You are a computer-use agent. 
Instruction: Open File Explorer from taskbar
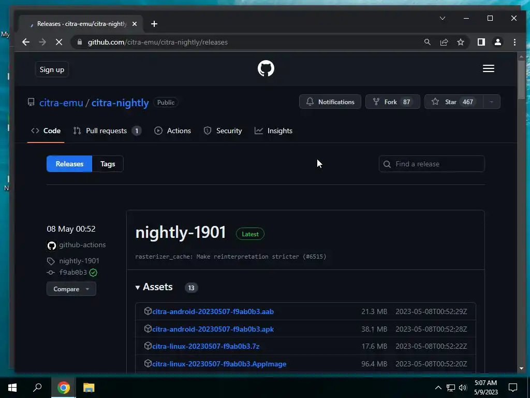pyautogui.click(x=89, y=388)
